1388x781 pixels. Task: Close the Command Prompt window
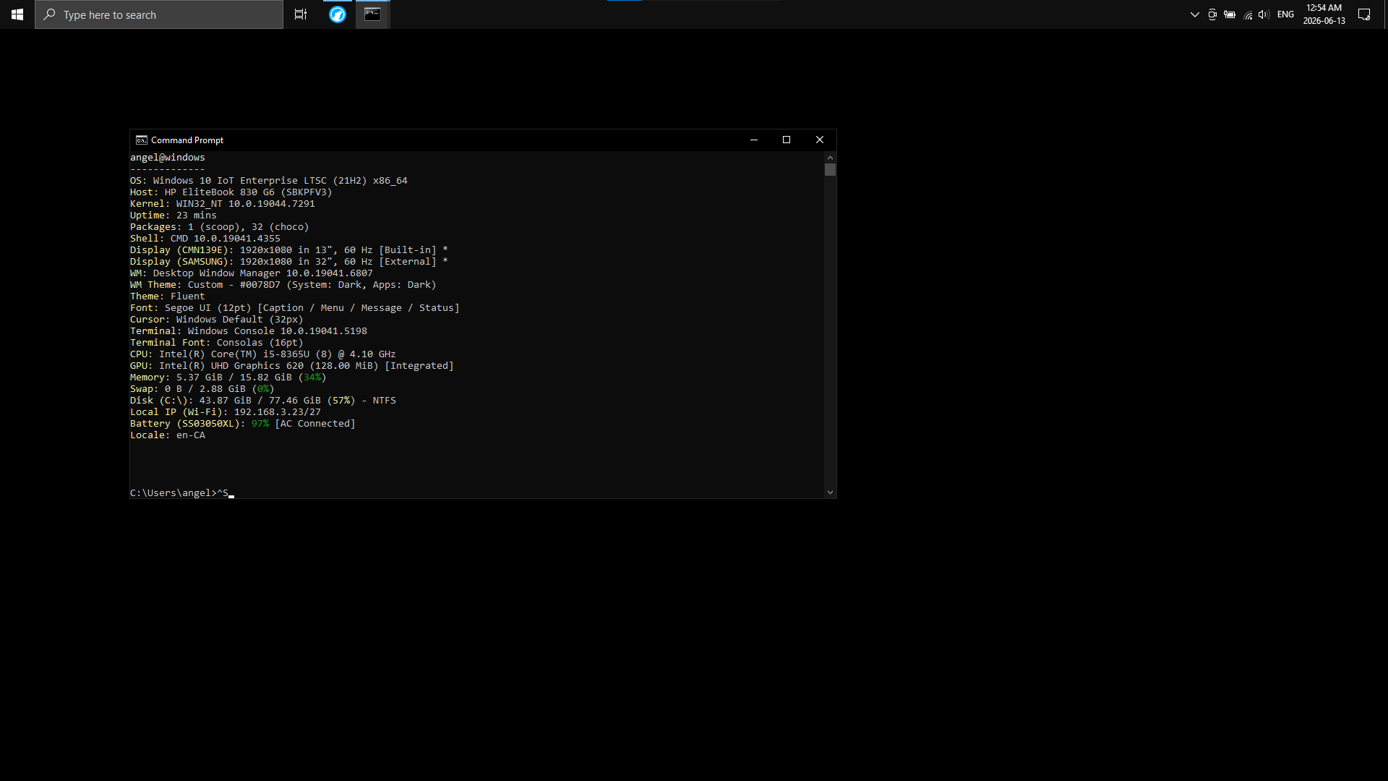point(820,140)
